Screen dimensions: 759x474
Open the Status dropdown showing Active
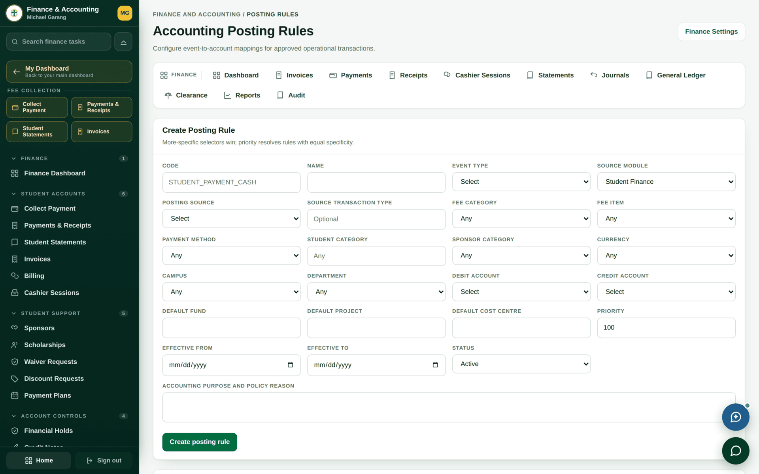click(x=521, y=364)
